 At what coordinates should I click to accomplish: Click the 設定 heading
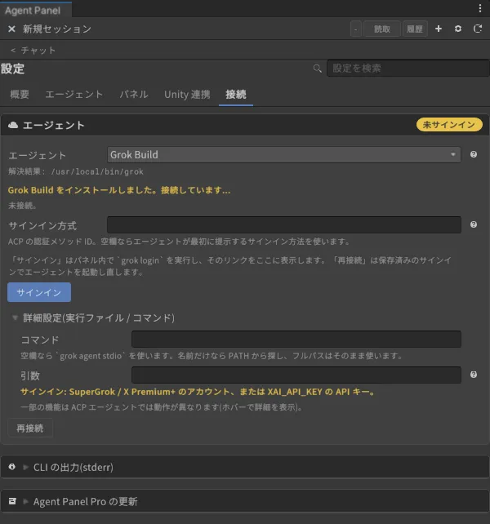12,69
